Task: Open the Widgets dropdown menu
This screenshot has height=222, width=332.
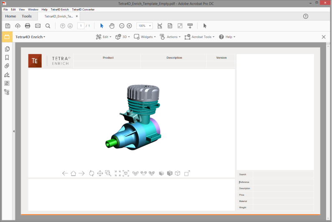Action: click(145, 37)
